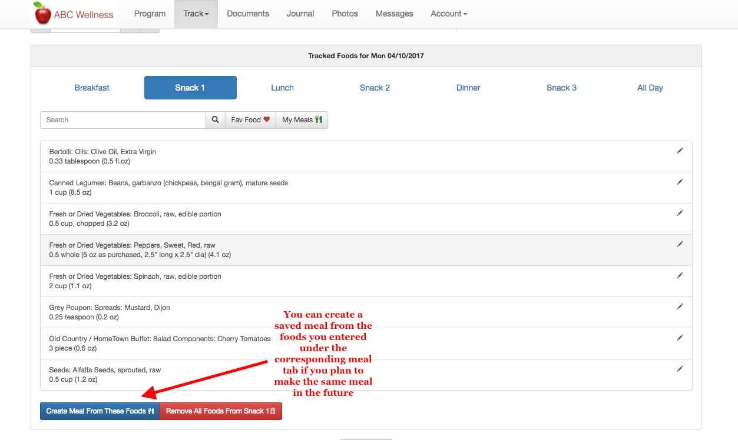This screenshot has width=738, height=440.
Task: Edit the garbanzo beans entry pencil icon
Action: point(680,182)
